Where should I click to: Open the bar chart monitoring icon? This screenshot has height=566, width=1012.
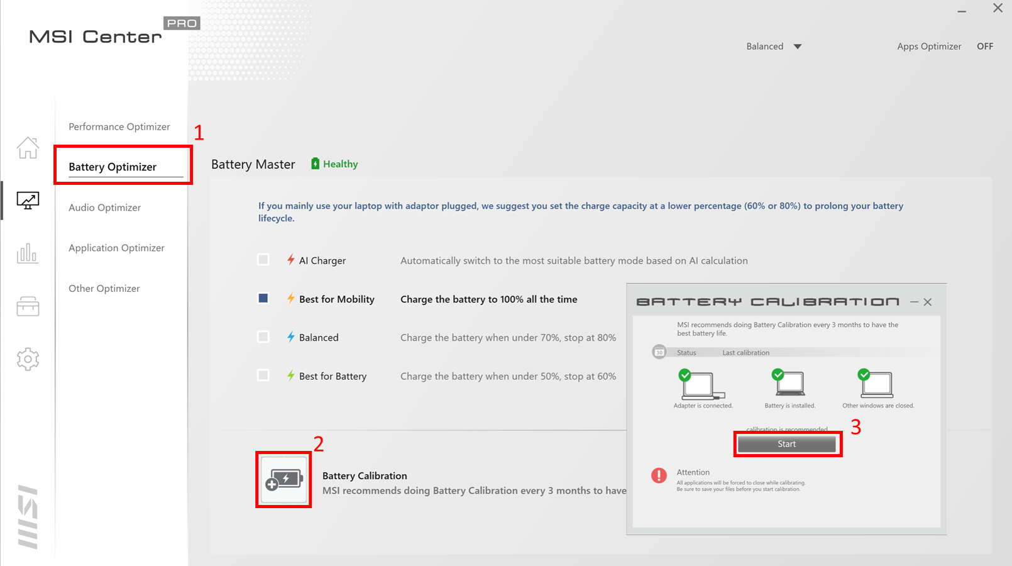coord(28,253)
